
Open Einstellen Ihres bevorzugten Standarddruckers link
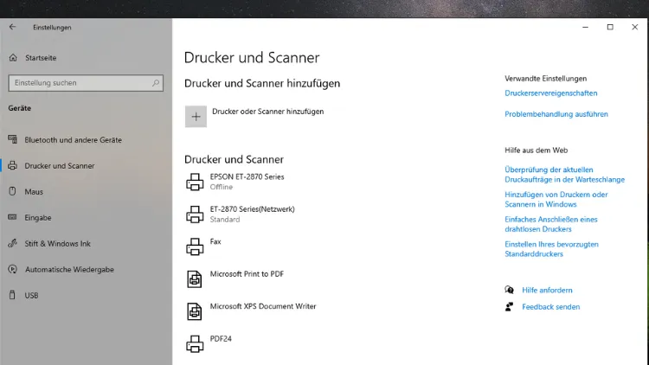(x=551, y=249)
